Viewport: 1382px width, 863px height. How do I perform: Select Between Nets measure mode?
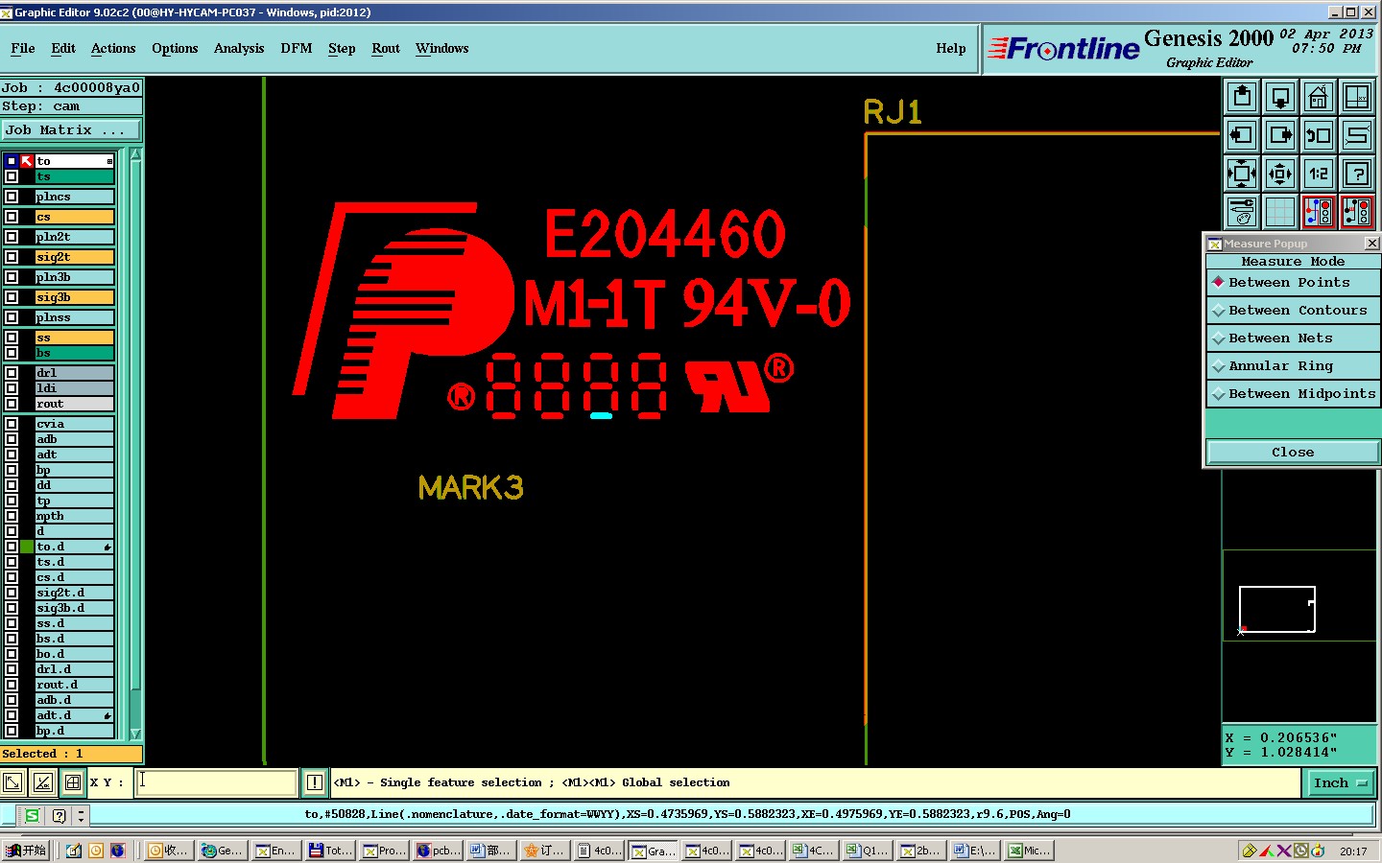(x=1293, y=338)
